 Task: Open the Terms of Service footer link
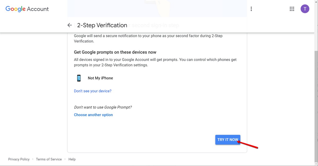point(49,159)
